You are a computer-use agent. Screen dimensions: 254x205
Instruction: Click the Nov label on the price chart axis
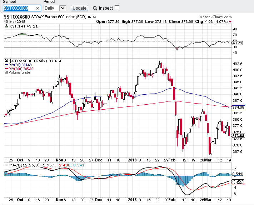[x=59, y=160]
